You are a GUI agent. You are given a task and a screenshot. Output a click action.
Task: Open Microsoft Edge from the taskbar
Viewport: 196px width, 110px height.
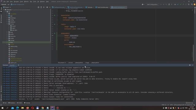click(17, 108)
